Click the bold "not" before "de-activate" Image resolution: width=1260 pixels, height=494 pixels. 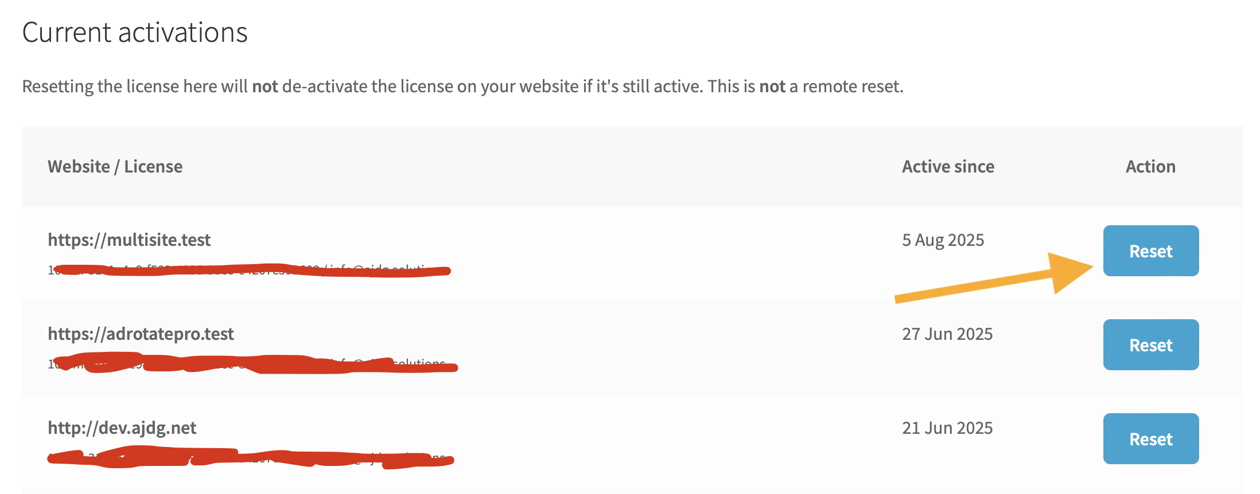pos(265,86)
